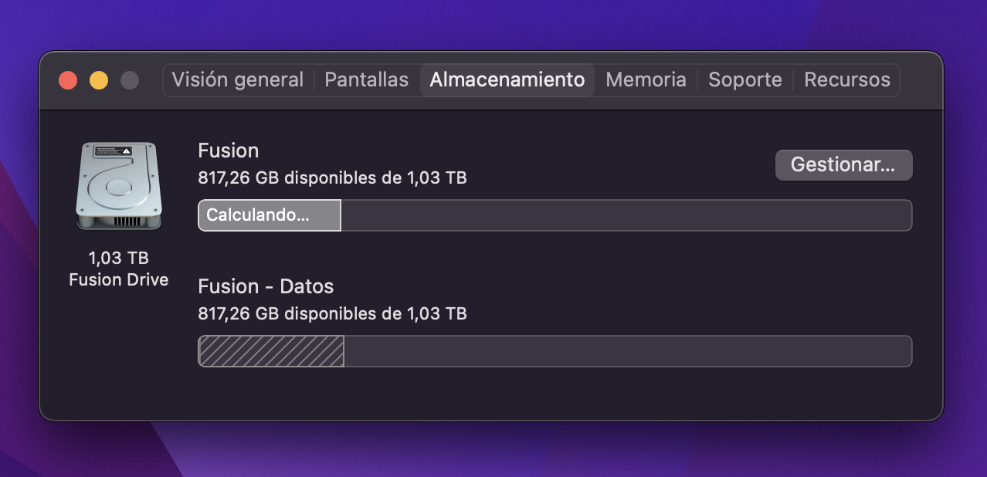This screenshot has height=477, width=987.
Task: Click the Fusion - Datos volume heading
Action: pos(266,286)
